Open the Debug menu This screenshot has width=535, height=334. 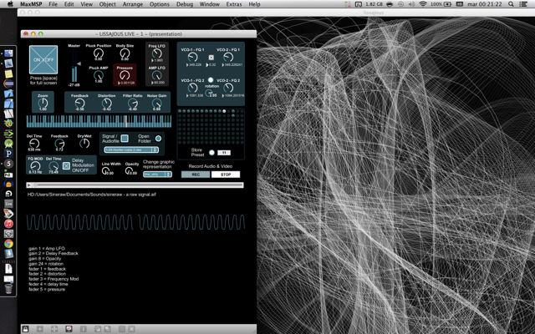185,4
